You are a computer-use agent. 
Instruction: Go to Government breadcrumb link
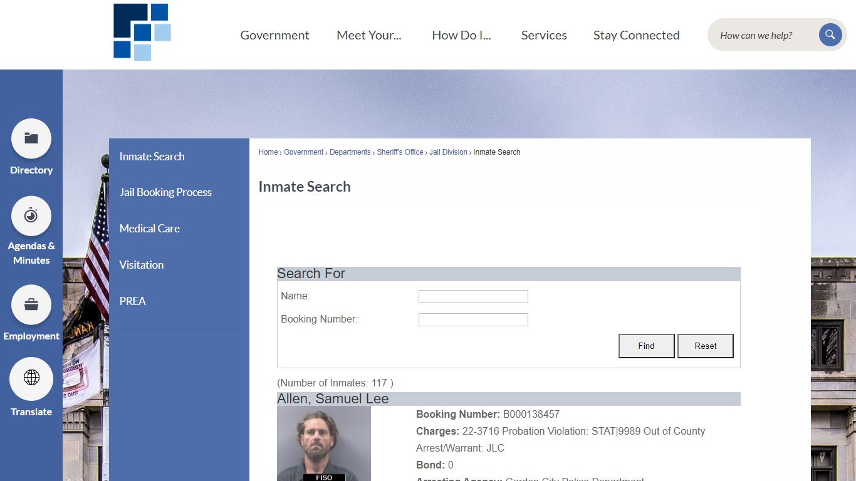[304, 152]
